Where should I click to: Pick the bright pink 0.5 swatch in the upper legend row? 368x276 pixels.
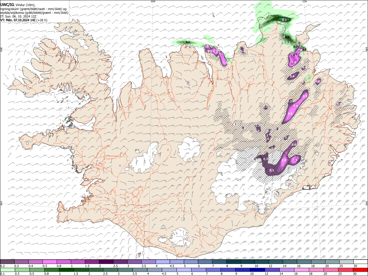click(x=49, y=262)
